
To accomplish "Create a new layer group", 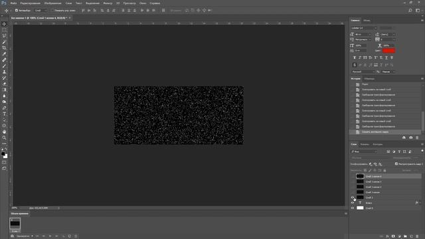I will (405, 236).
